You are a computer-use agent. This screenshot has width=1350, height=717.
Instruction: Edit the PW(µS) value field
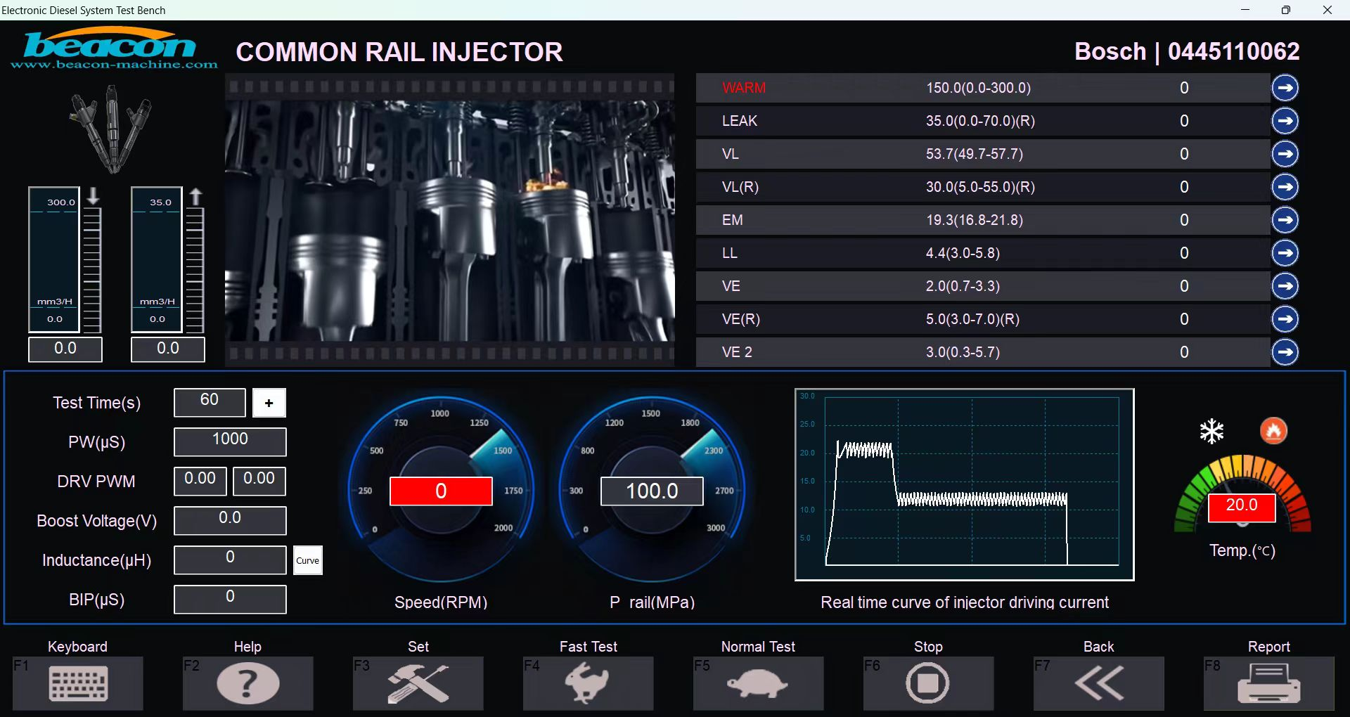pyautogui.click(x=229, y=441)
